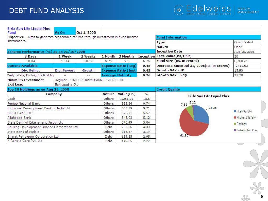Click the 'K Raheja Corp Pvt. Ltd' row

click(x=81, y=141)
